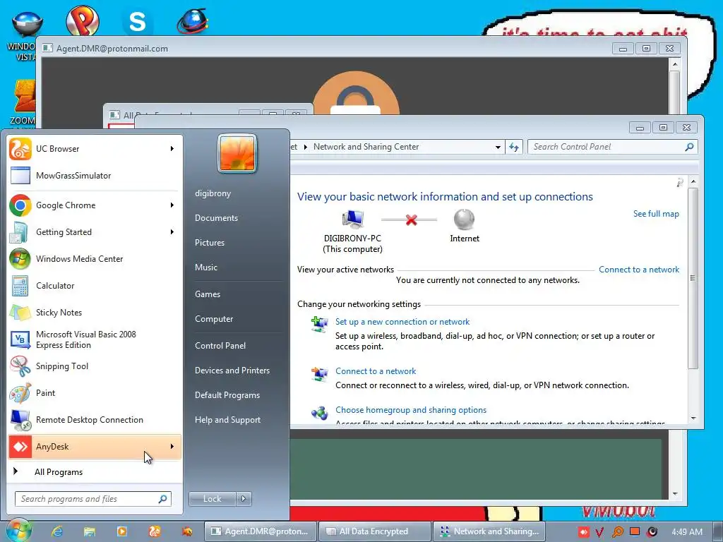Image resolution: width=723 pixels, height=542 pixels.
Task: Launch Remote Desktop Connection
Action: [95, 420]
